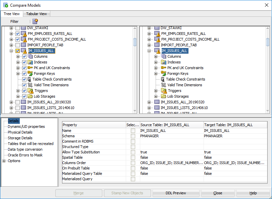Enable the IMPORT_PEOPLE_TAB checkbox
The height and width of the screenshot is (199, 272).
17,45
